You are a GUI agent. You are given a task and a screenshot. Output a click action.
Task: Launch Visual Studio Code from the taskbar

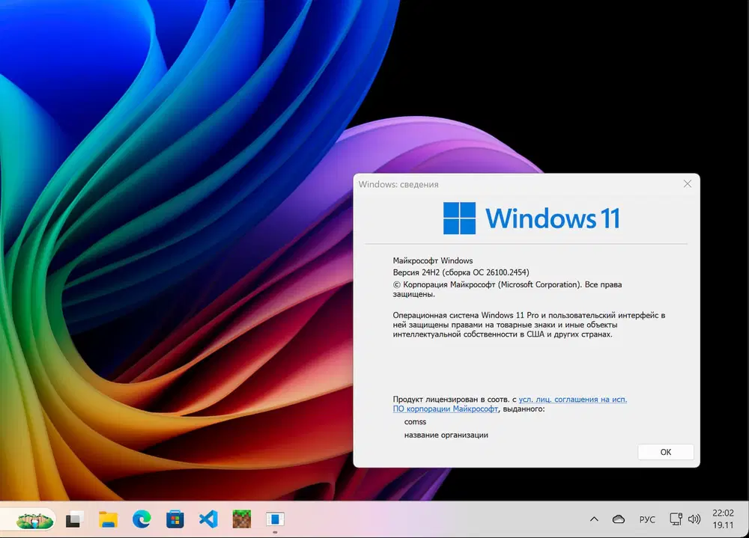(x=207, y=519)
